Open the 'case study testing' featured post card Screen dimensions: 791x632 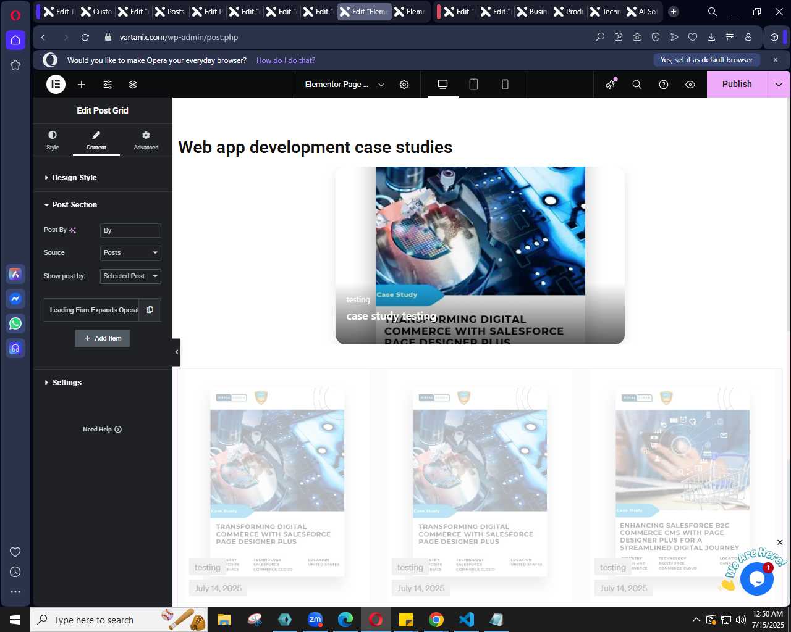pyautogui.click(x=480, y=256)
